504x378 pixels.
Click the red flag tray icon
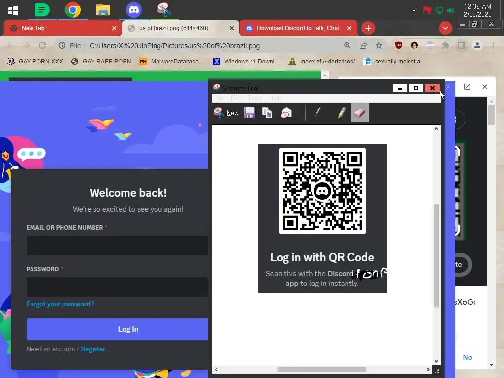click(427, 11)
